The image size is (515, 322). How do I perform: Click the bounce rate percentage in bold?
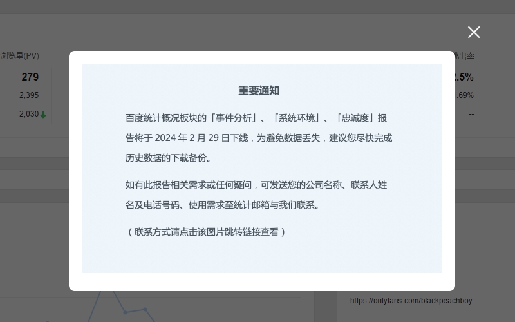[464, 77]
